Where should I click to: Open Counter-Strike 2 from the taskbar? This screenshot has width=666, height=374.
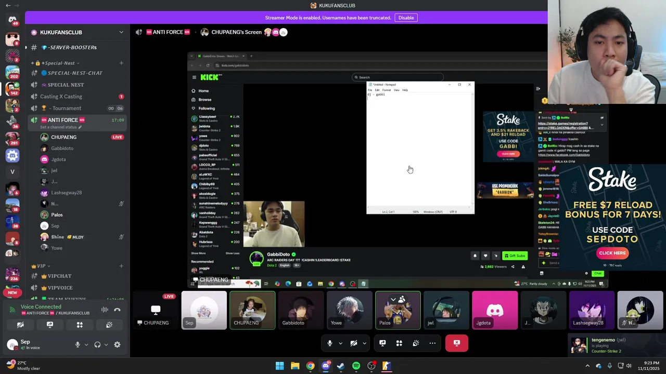tap(387, 366)
